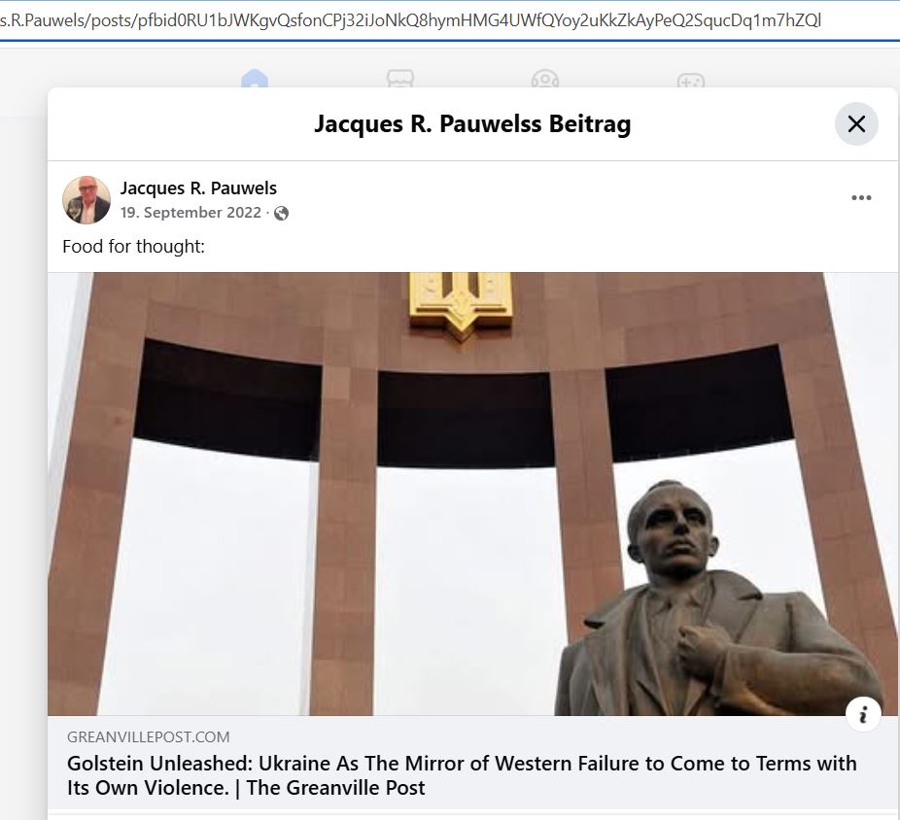Open the Golstein Unleashed article headline

(x=462, y=775)
